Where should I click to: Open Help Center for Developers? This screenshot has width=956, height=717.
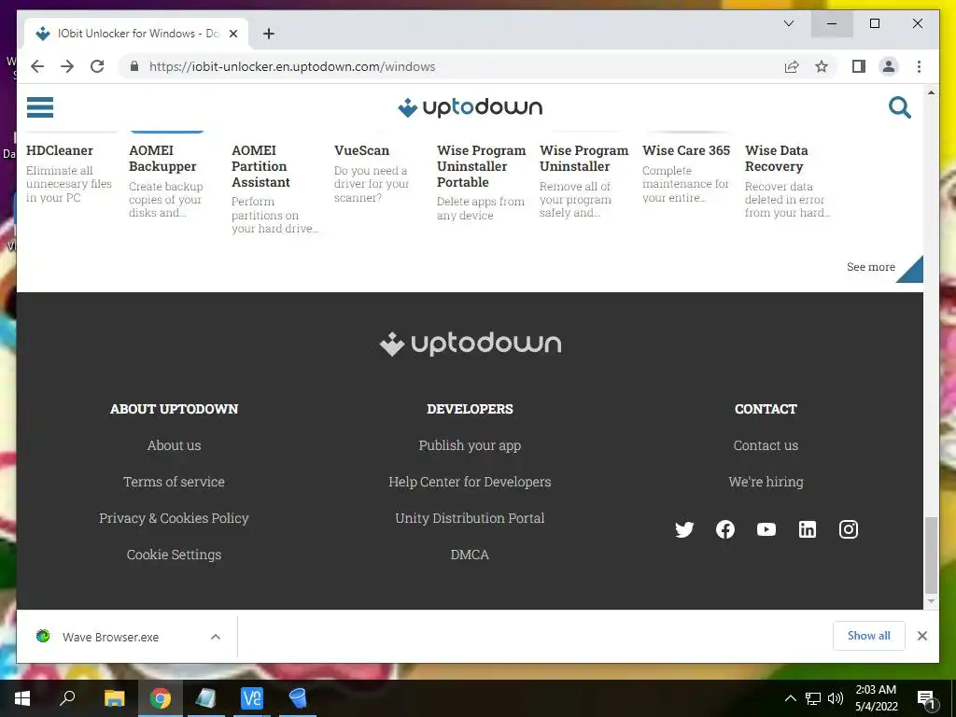[470, 482]
